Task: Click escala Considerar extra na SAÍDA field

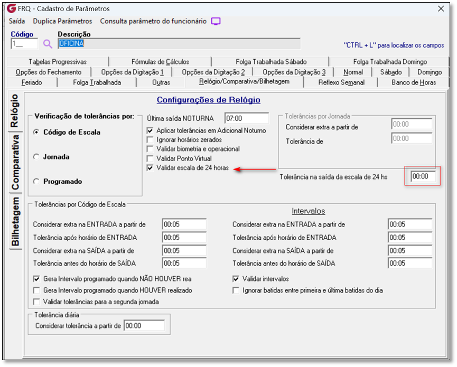Action: pos(184,250)
